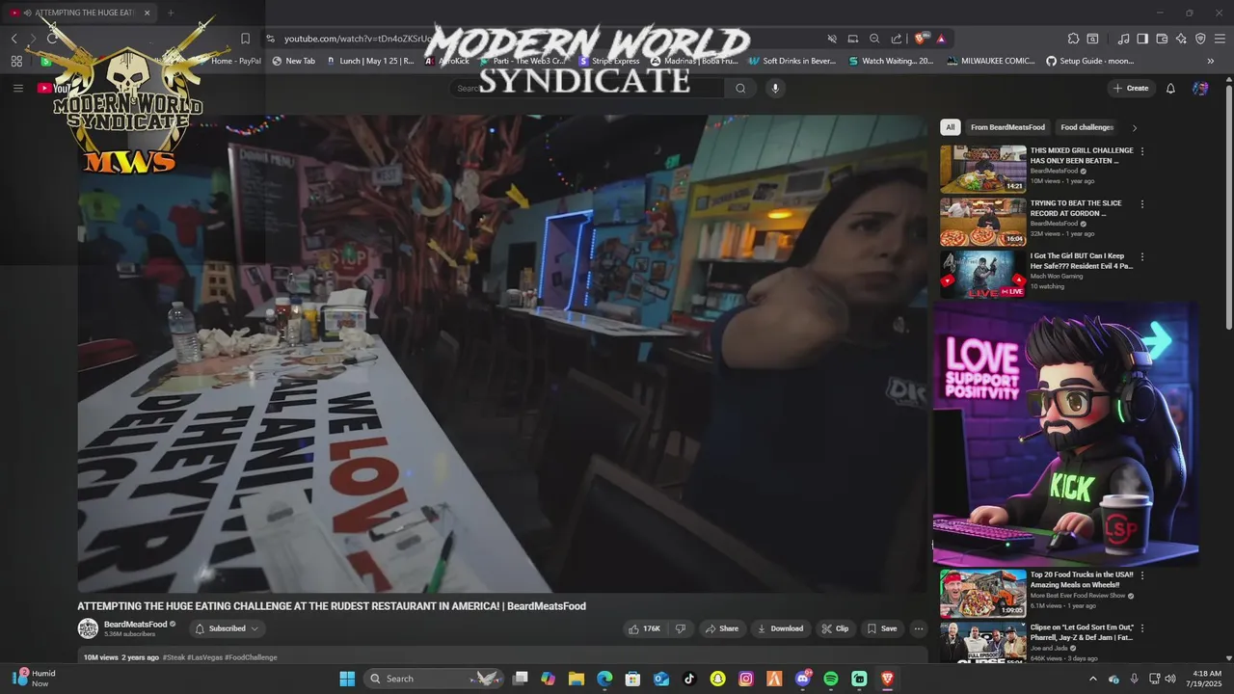Open the Windows Start menu
This screenshot has height=694, width=1234.
(347, 679)
